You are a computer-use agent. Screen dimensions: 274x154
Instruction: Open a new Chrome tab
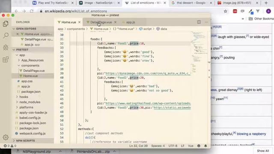coord(266,3)
